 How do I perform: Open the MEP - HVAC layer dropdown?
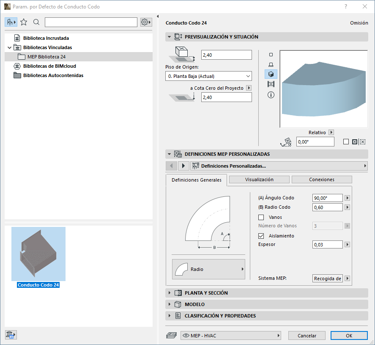231,335
